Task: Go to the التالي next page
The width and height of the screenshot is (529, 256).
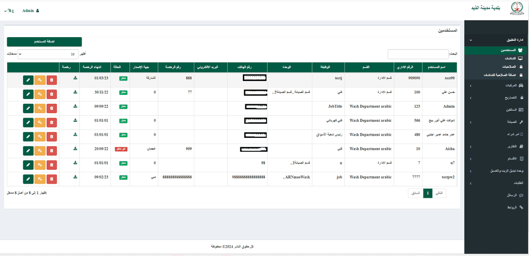Action: pos(439,194)
